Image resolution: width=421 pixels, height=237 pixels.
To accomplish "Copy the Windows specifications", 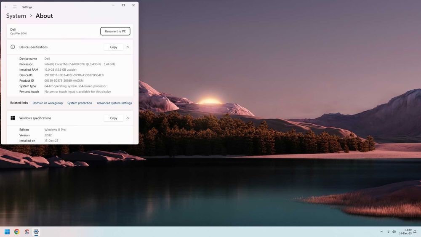I will 114,118.
